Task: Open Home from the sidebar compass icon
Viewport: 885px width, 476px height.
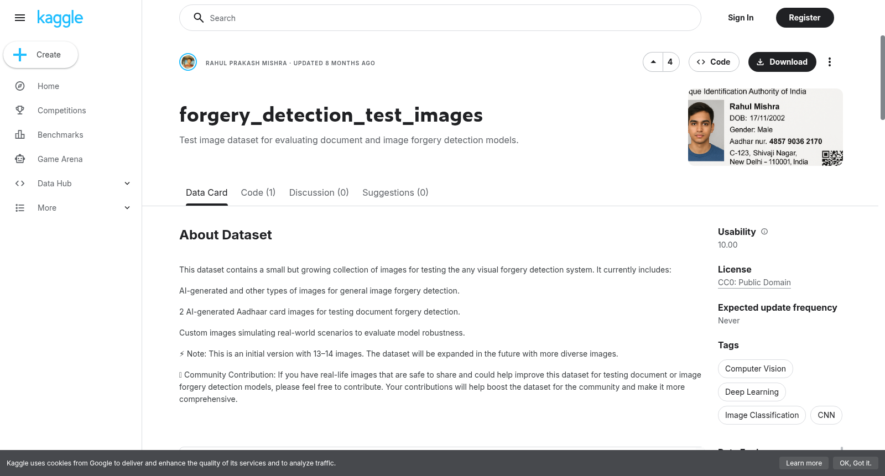Action: pos(20,86)
